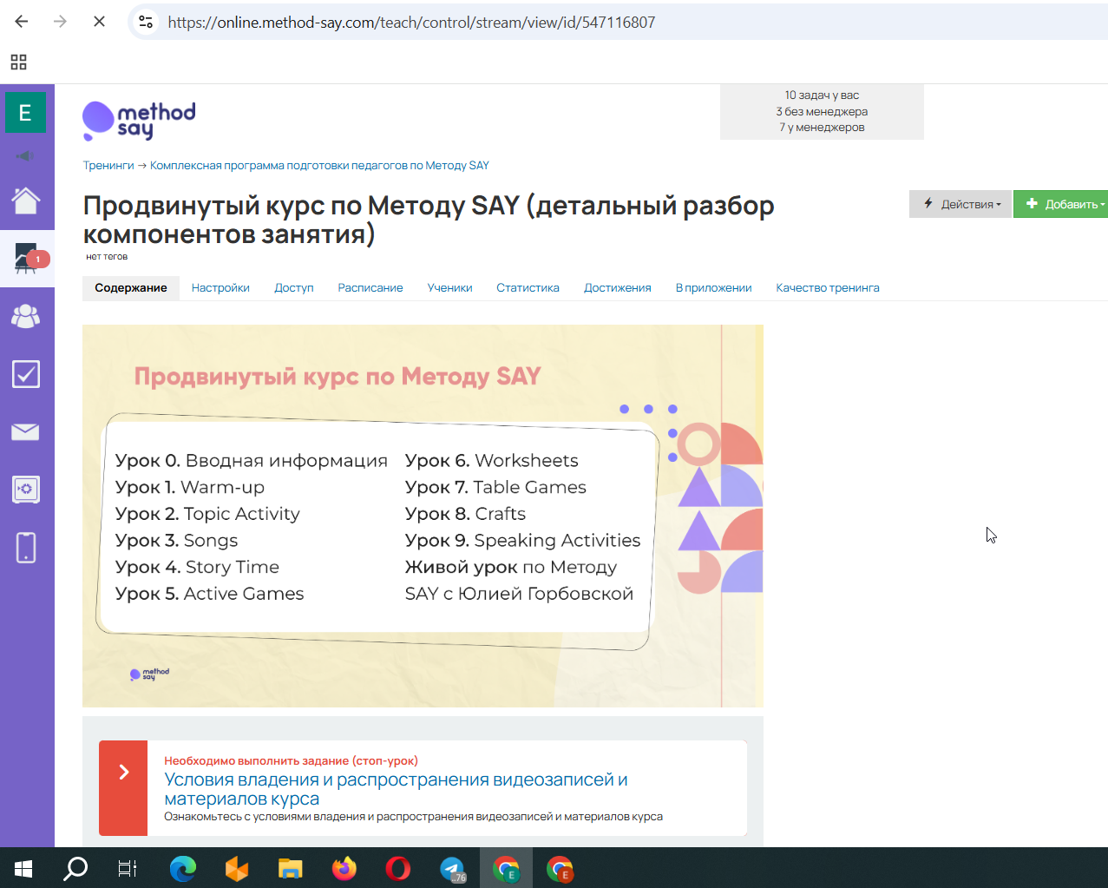Open Комплексная программа подготовки педагогов breadcrumb
Viewport: 1108px width, 888px height.
point(319,165)
